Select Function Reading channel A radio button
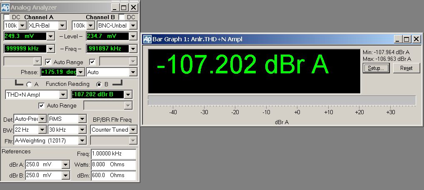This screenshot has width=424, height=190. [29, 85]
